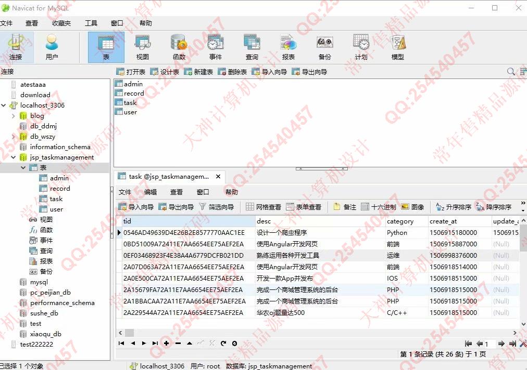The width and height of the screenshot is (527, 370).
Task: Click the horizontal scrollbar thumb of grid
Action: click(x=129, y=333)
